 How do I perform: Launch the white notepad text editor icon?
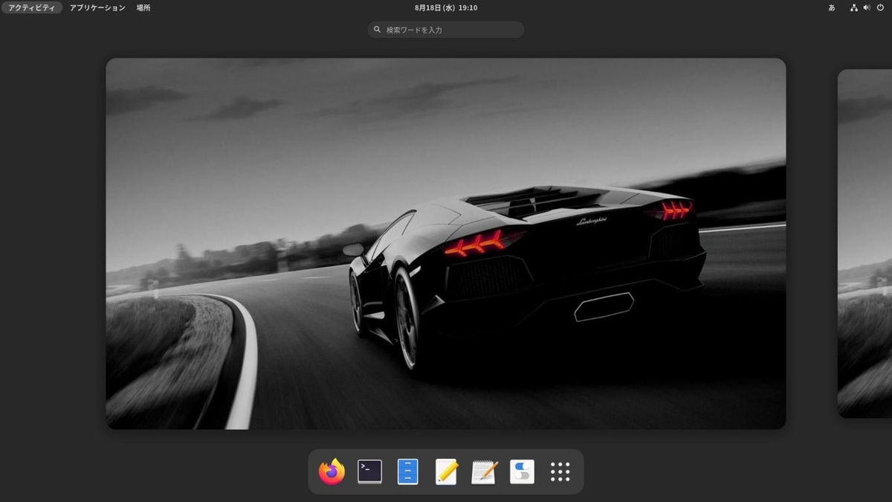(x=484, y=472)
